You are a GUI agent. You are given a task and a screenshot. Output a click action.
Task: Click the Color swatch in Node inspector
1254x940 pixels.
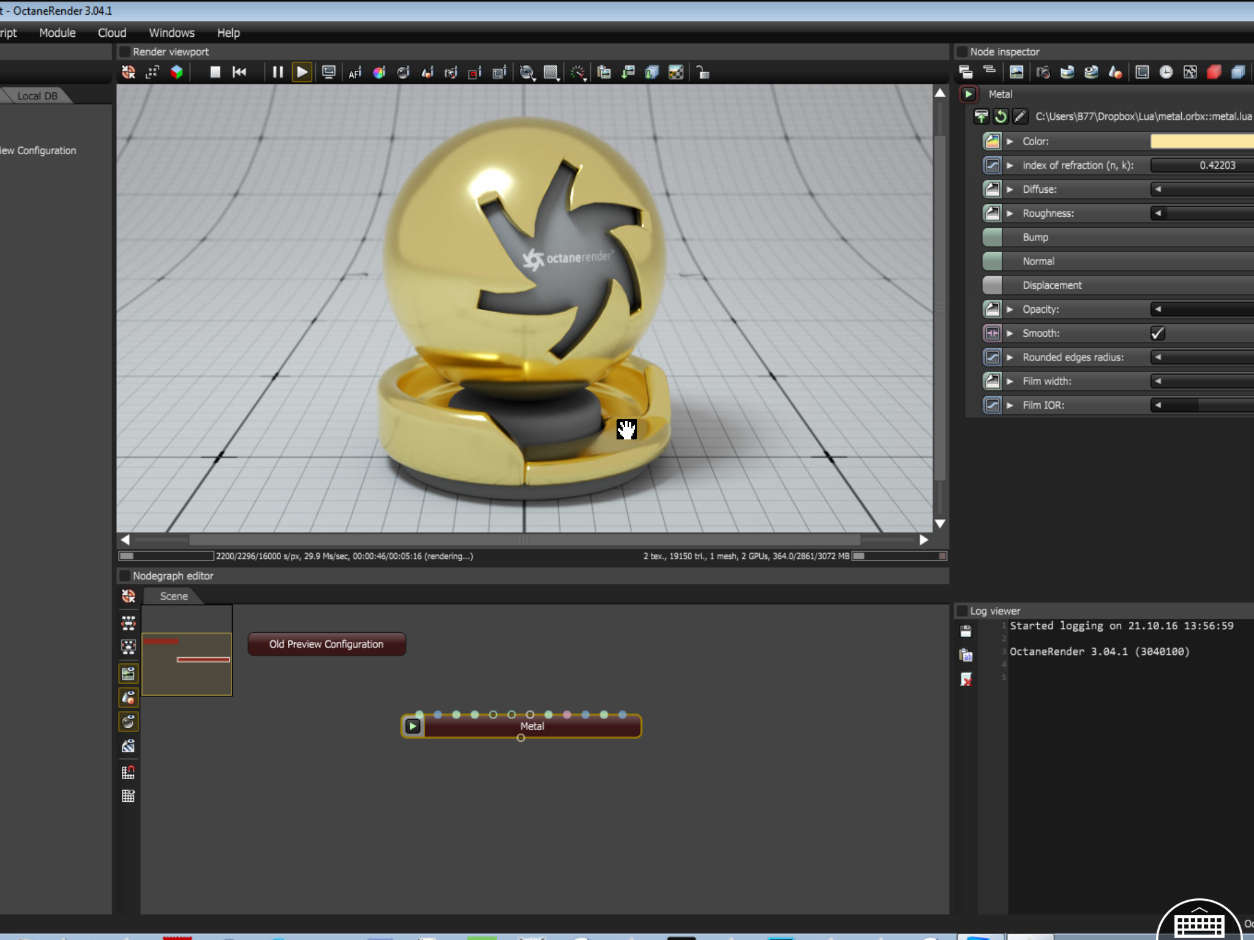click(1202, 141)
